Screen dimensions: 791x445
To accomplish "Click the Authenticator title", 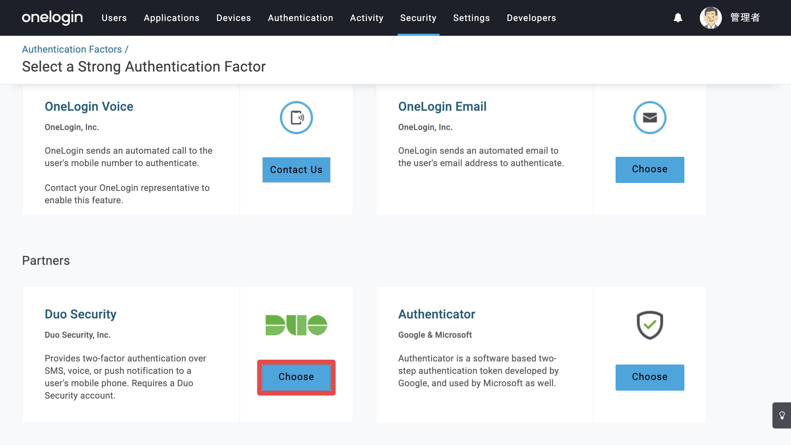I will (x=436, y=314).
